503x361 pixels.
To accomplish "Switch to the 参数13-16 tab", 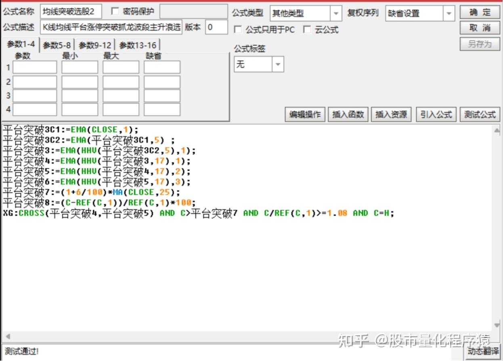I will 138,46.
